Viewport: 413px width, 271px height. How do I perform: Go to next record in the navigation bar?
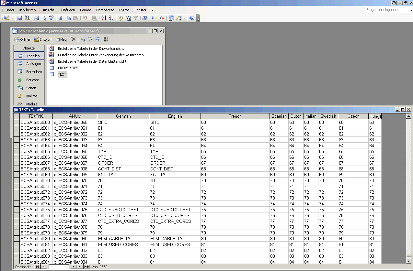point(74,267)
